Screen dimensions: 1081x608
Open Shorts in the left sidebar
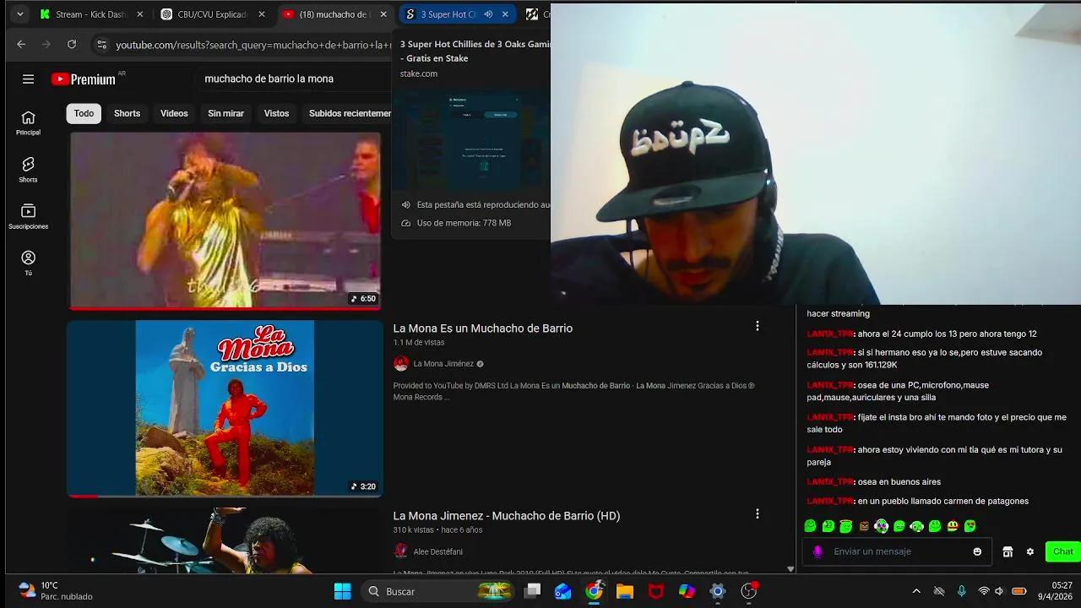coord(28,170)
